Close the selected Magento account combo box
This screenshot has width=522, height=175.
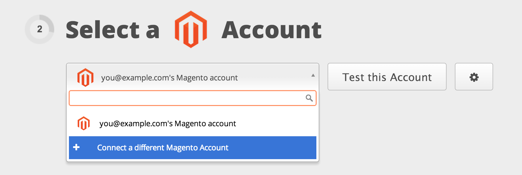point(193,77)
